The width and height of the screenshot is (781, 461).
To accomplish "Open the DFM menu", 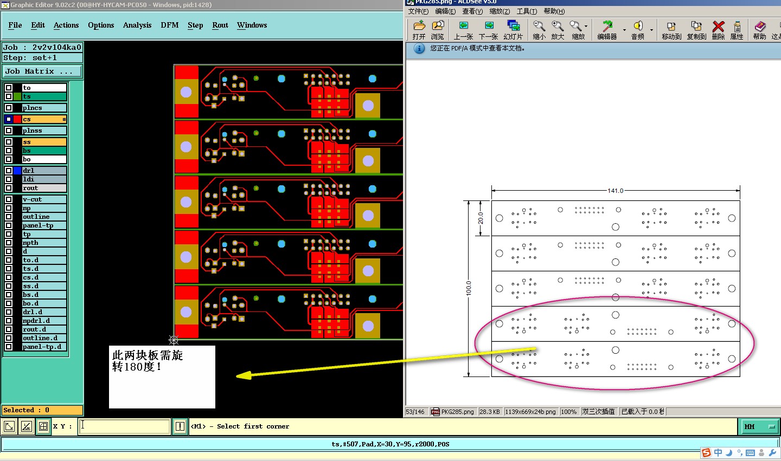I will [x=170, y=25].
